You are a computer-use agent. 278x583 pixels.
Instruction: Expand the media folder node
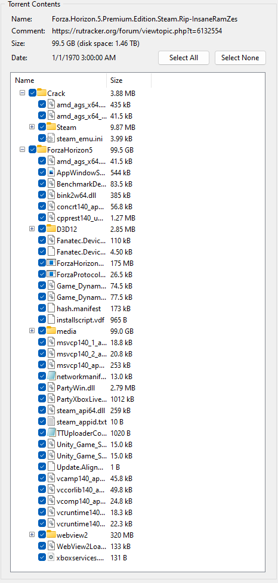coord(32,330)
